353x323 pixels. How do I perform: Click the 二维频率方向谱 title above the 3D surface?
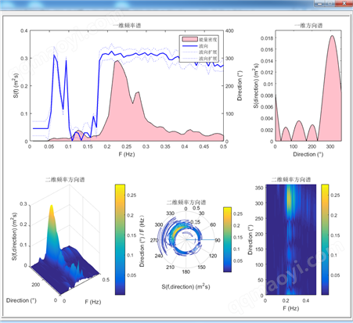tap(65, 179)
